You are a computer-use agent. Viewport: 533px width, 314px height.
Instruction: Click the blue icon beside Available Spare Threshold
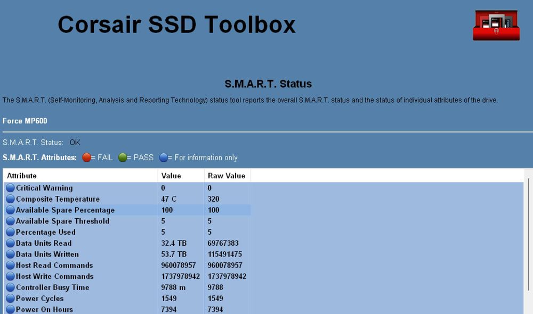point(11,221)
